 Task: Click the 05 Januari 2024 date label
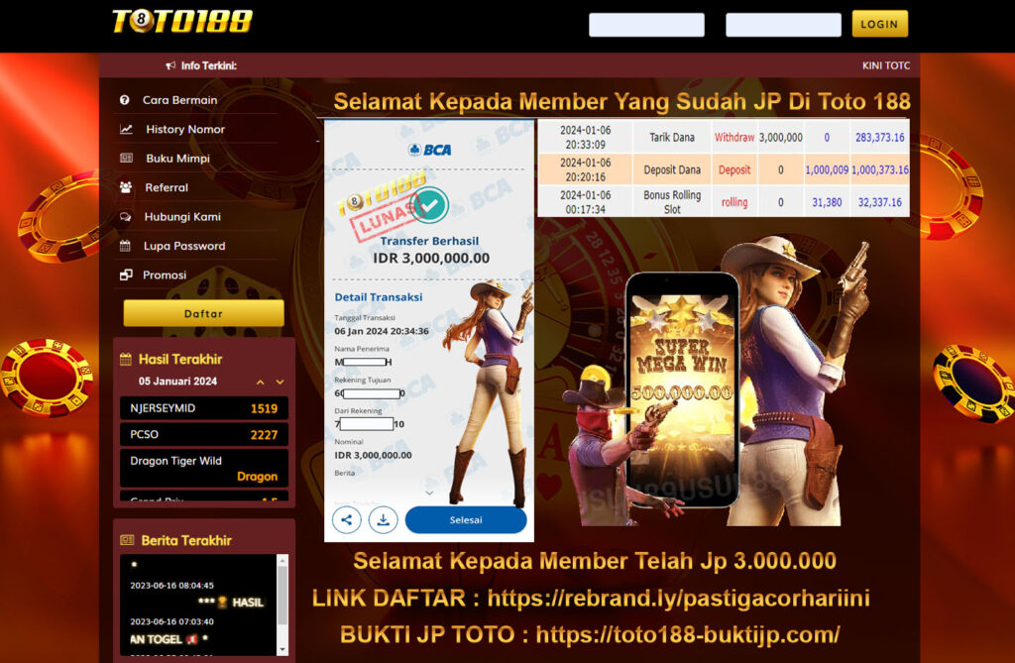(x=177, y=382)
